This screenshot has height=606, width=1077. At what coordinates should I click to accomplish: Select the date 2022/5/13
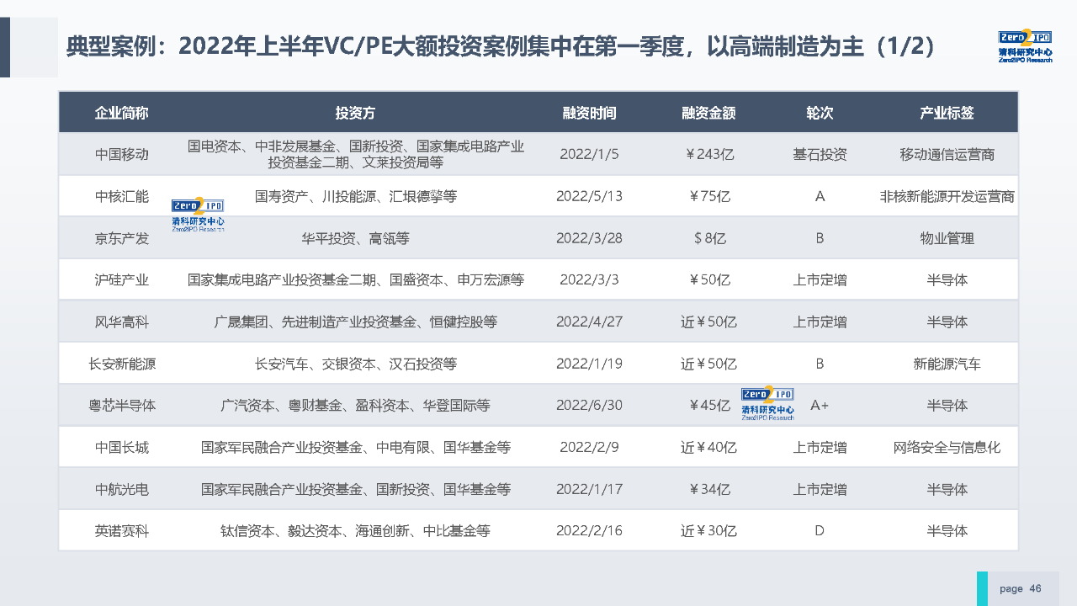(x=589, y=197)
